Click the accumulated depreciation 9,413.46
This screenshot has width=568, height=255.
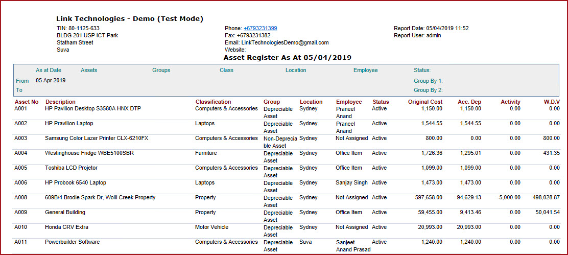(471, 212)
